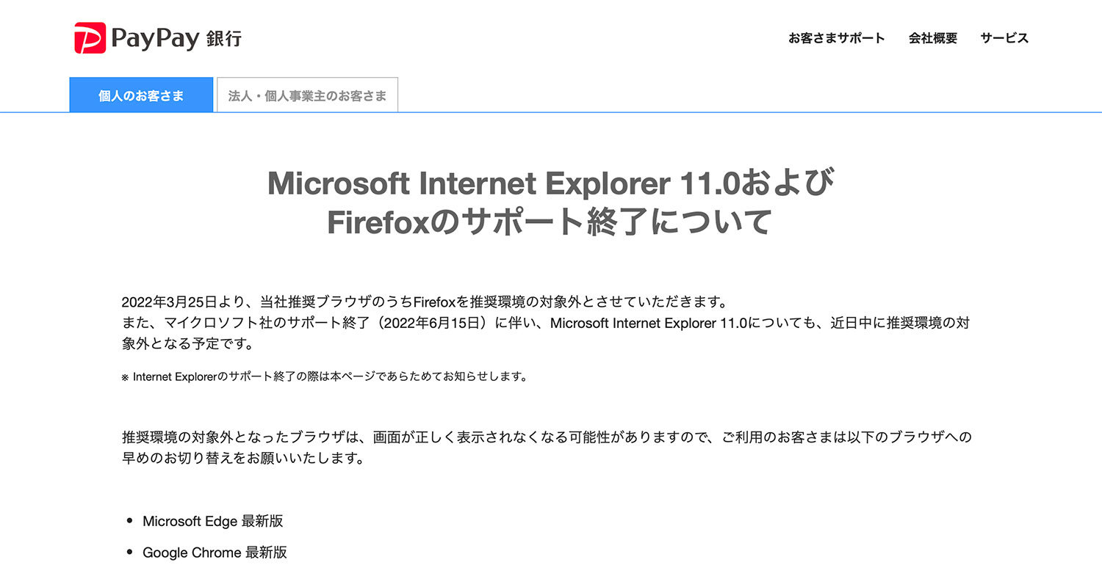Click the 銀行 text beside the logo

click(x=223, y=39)
